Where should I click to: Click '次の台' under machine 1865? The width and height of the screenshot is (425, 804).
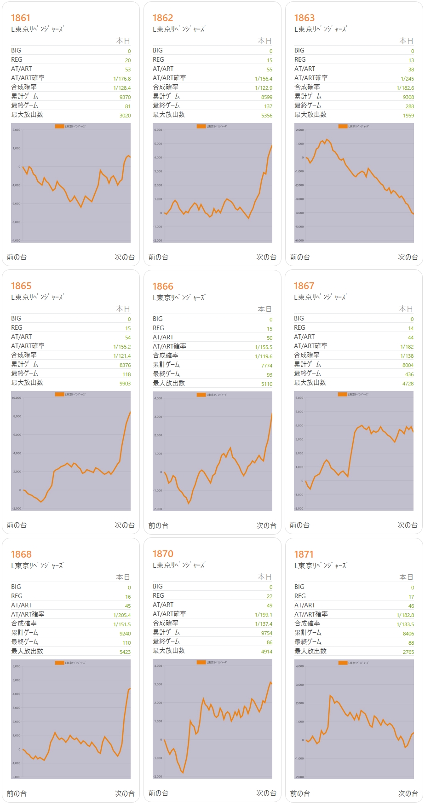coord(125,525)
